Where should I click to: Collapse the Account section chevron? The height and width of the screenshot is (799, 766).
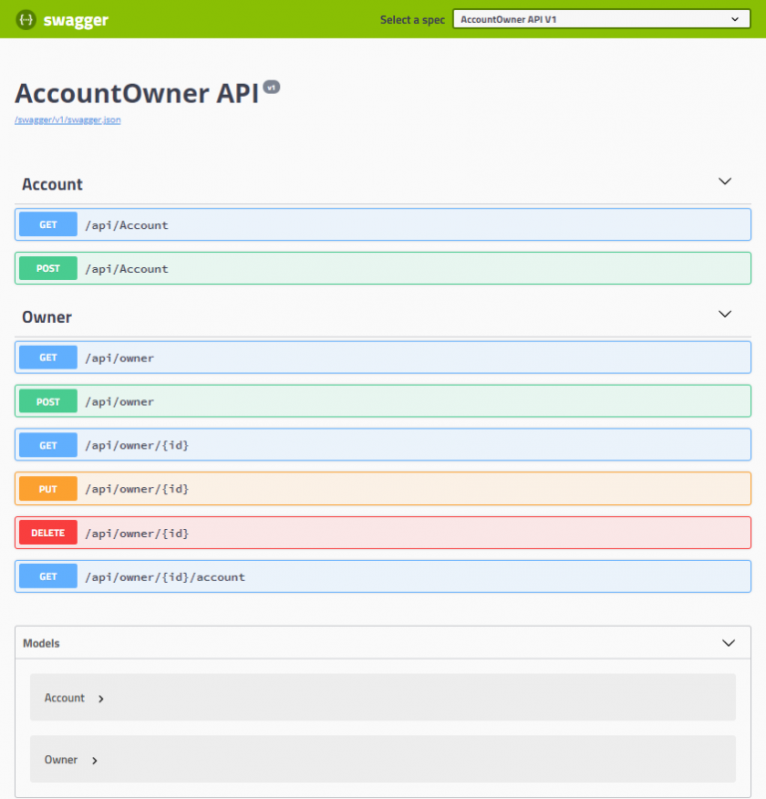[725, 182]
